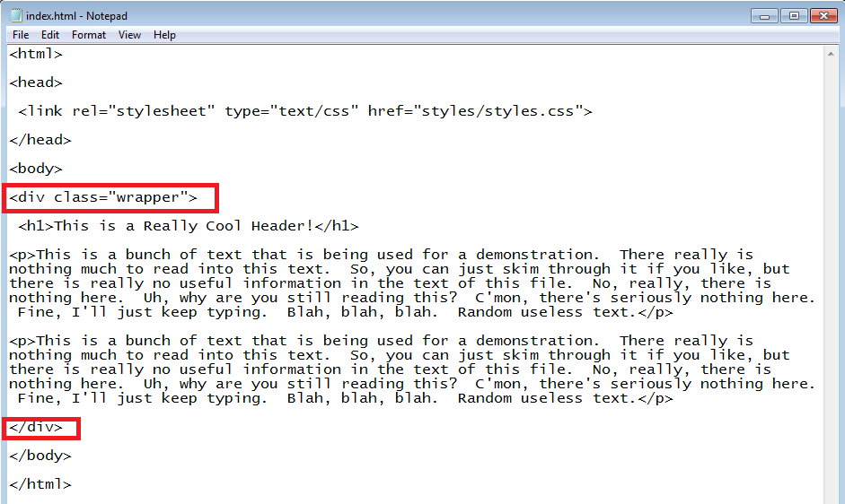Viewport: 845px width, 504px height.
Task: Open the View menu
Action: click(129, 35)
